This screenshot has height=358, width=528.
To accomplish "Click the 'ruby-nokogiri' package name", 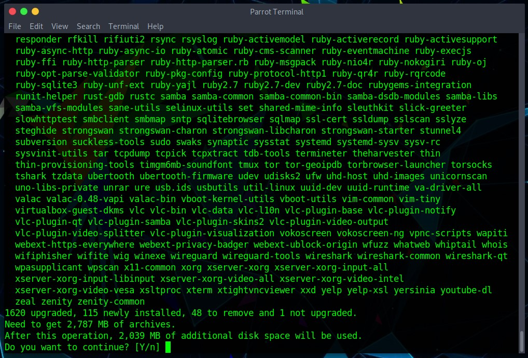I will (412, 62).
